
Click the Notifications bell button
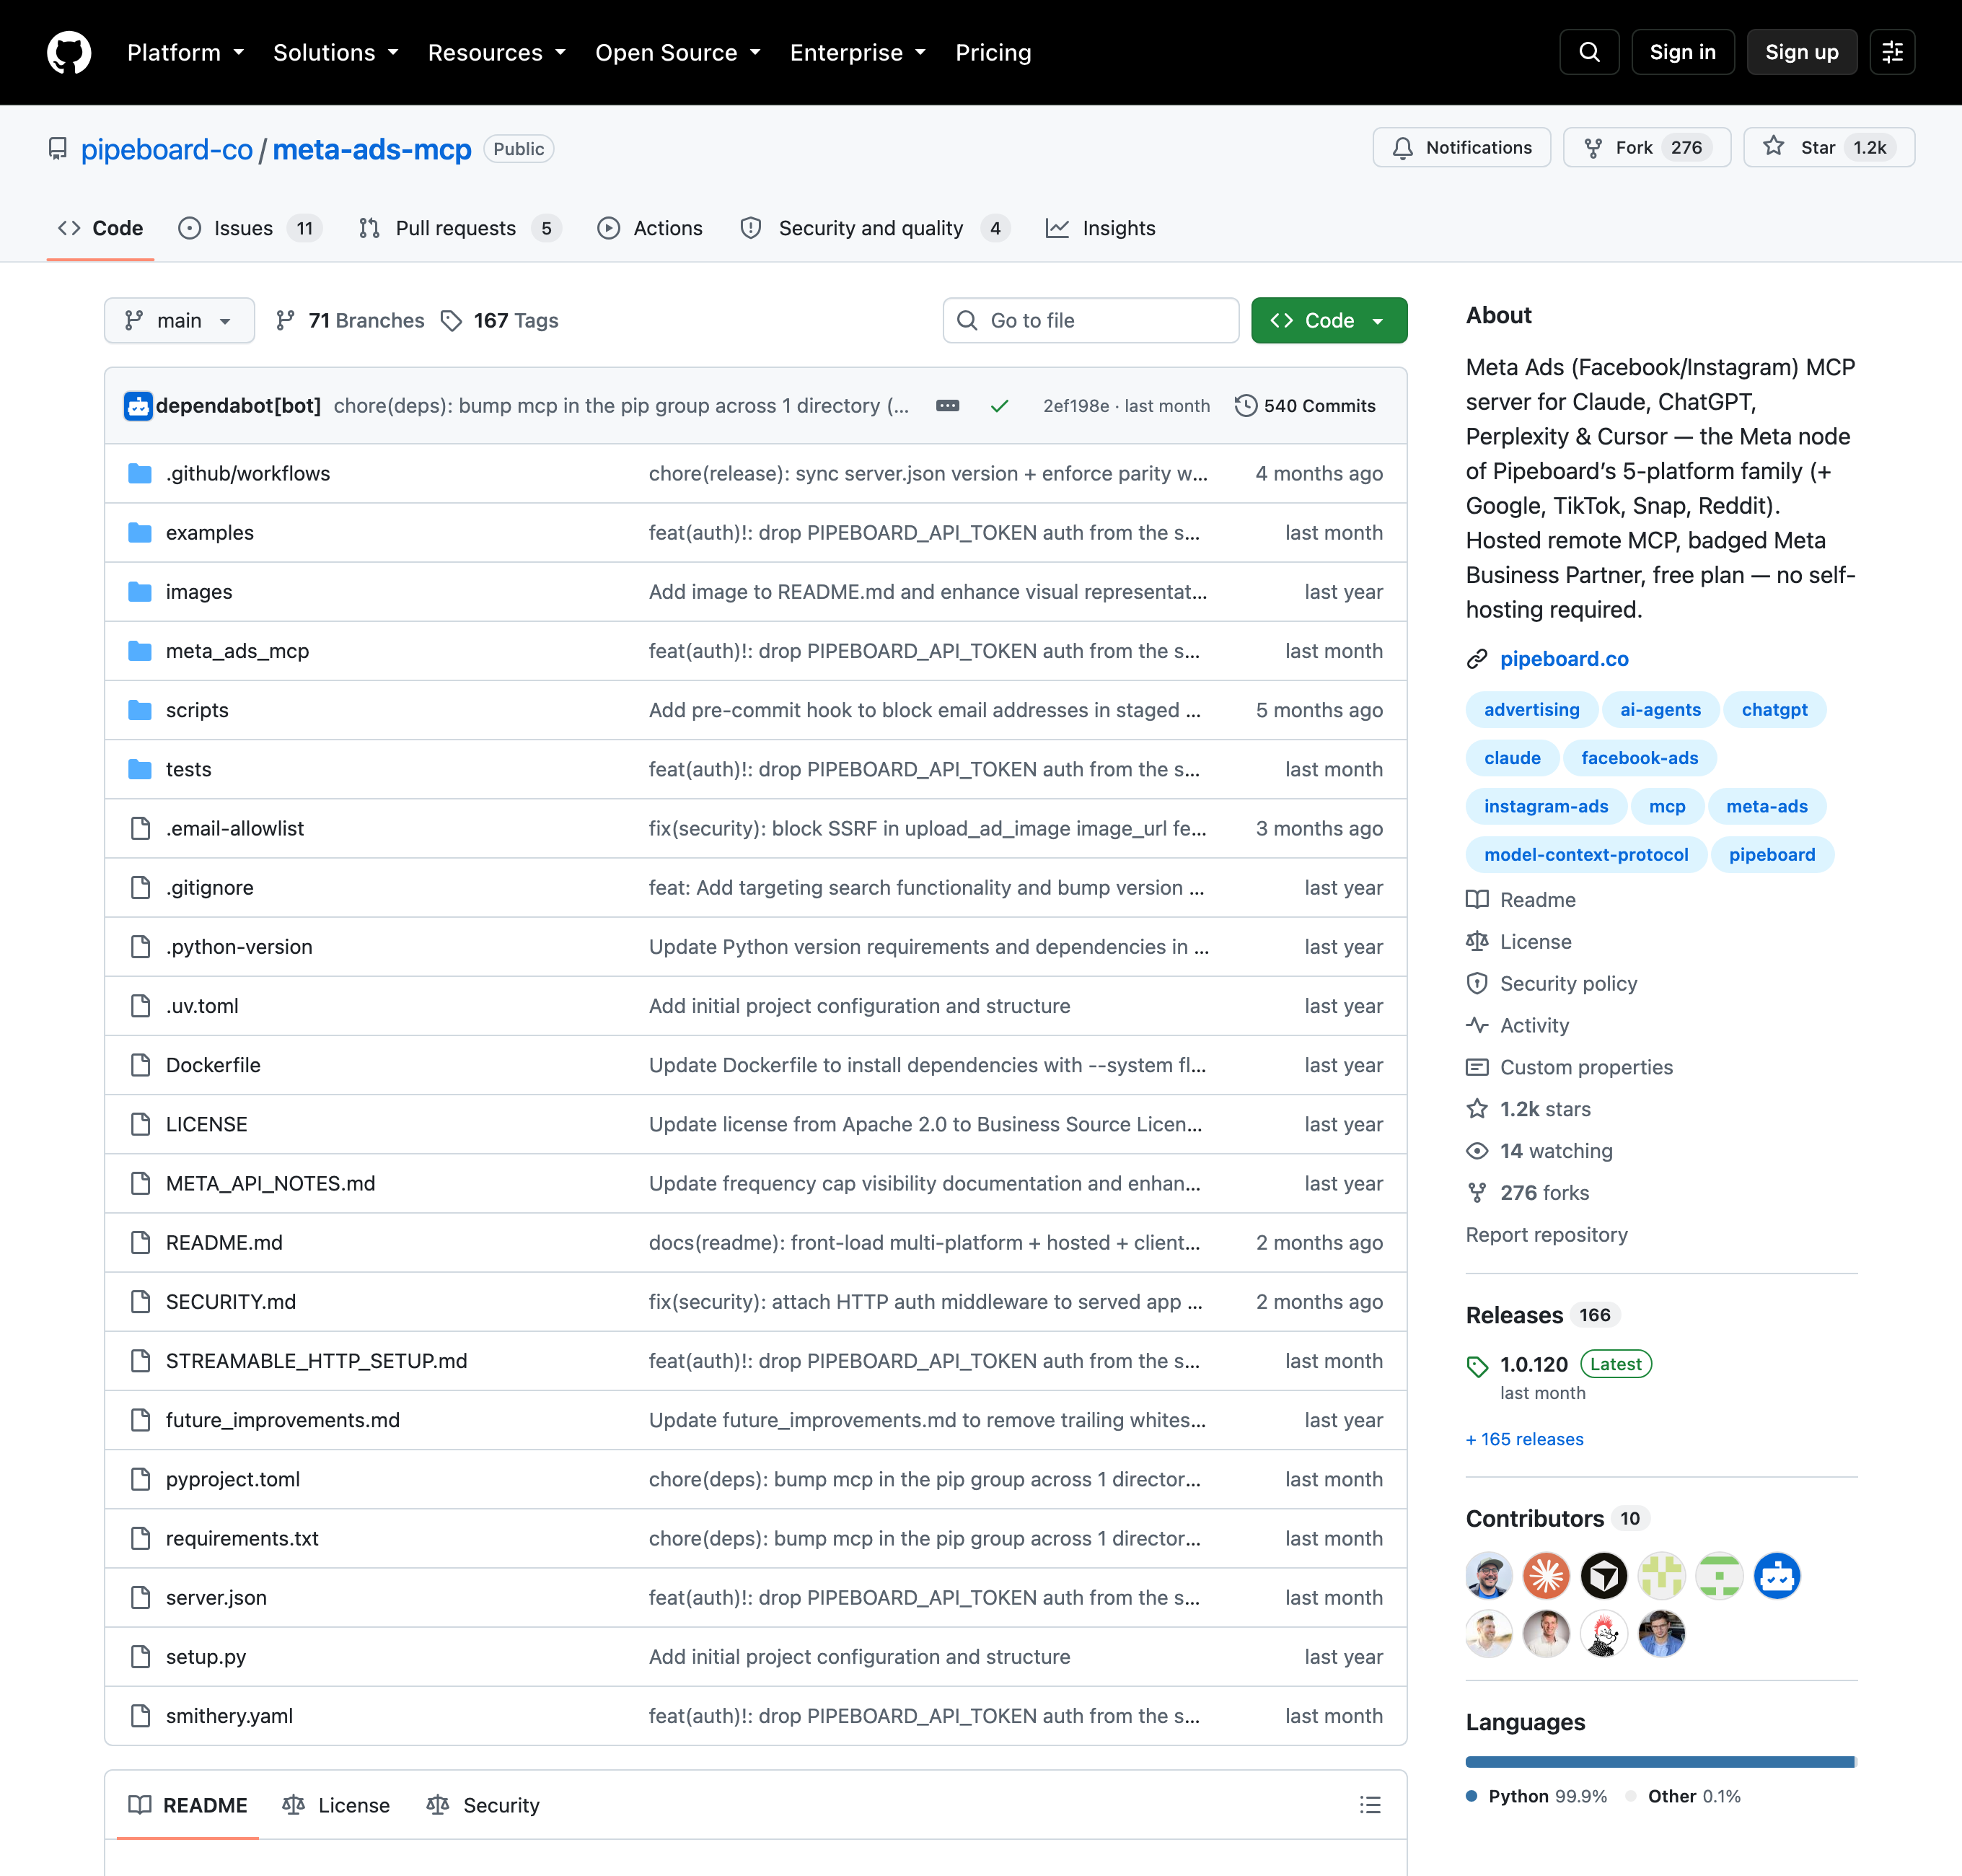click(x=1461, y=148)
